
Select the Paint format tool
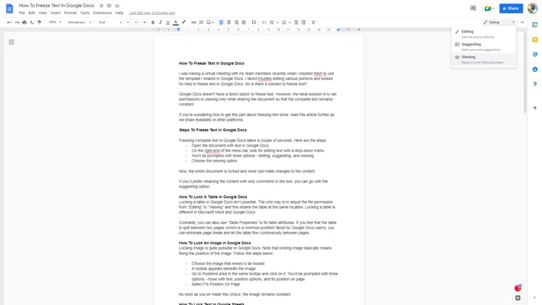click(39, 22)
